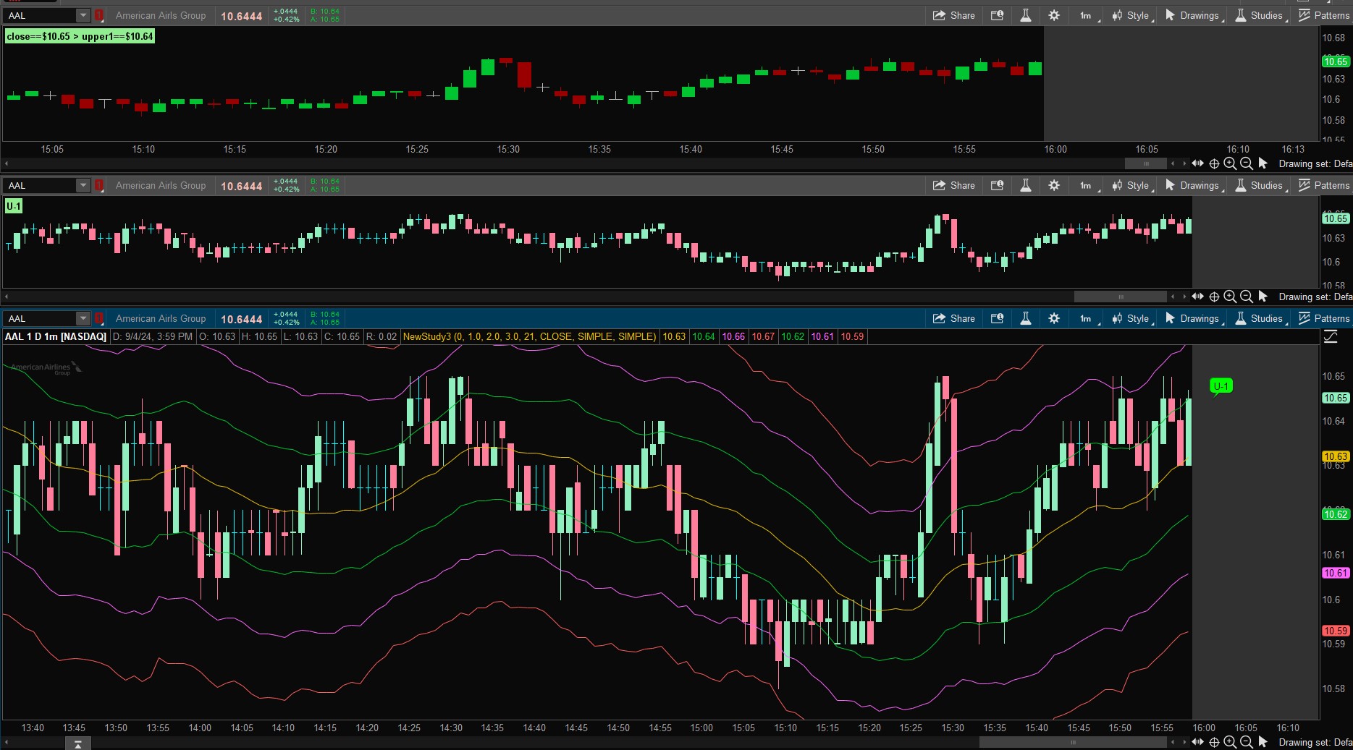
Task: Click close>upper1 label in top chart
Action: pos(80,36)
